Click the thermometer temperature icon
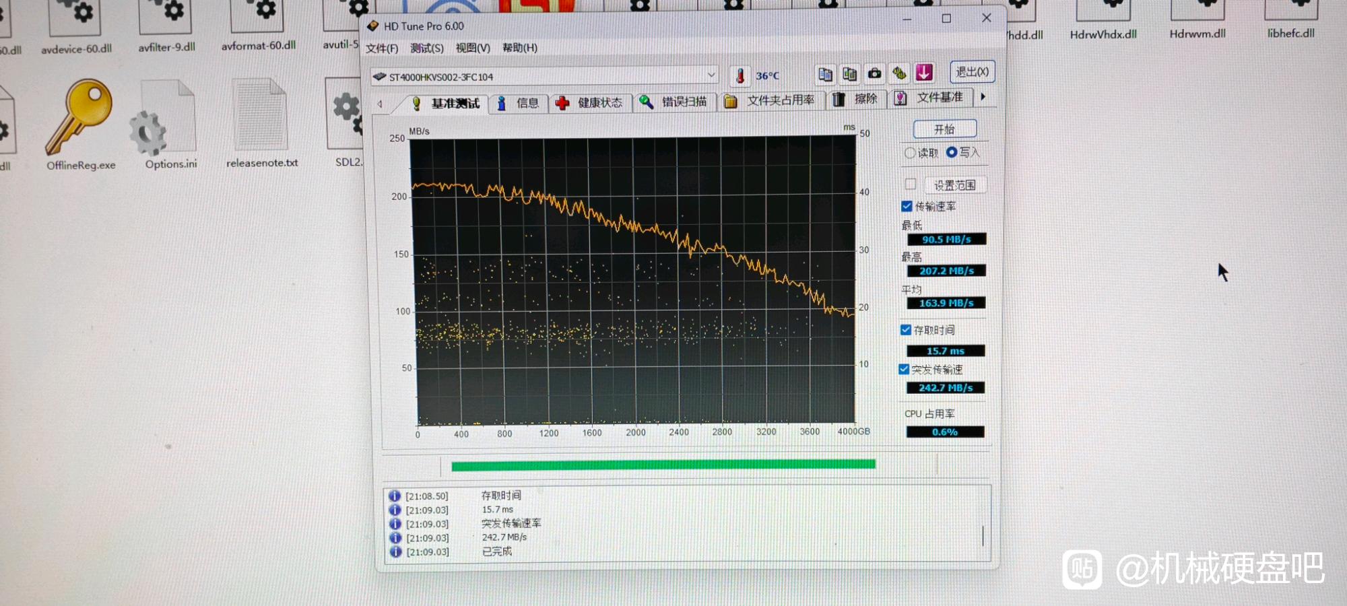1347x606 pixels. click(x=740, y=75)
